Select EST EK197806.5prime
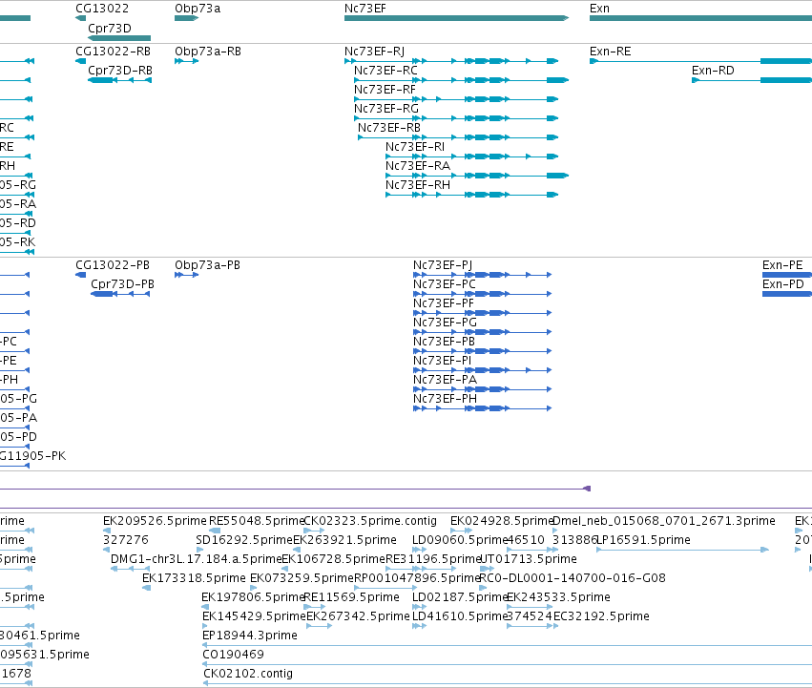 click(x=253, y=597)
